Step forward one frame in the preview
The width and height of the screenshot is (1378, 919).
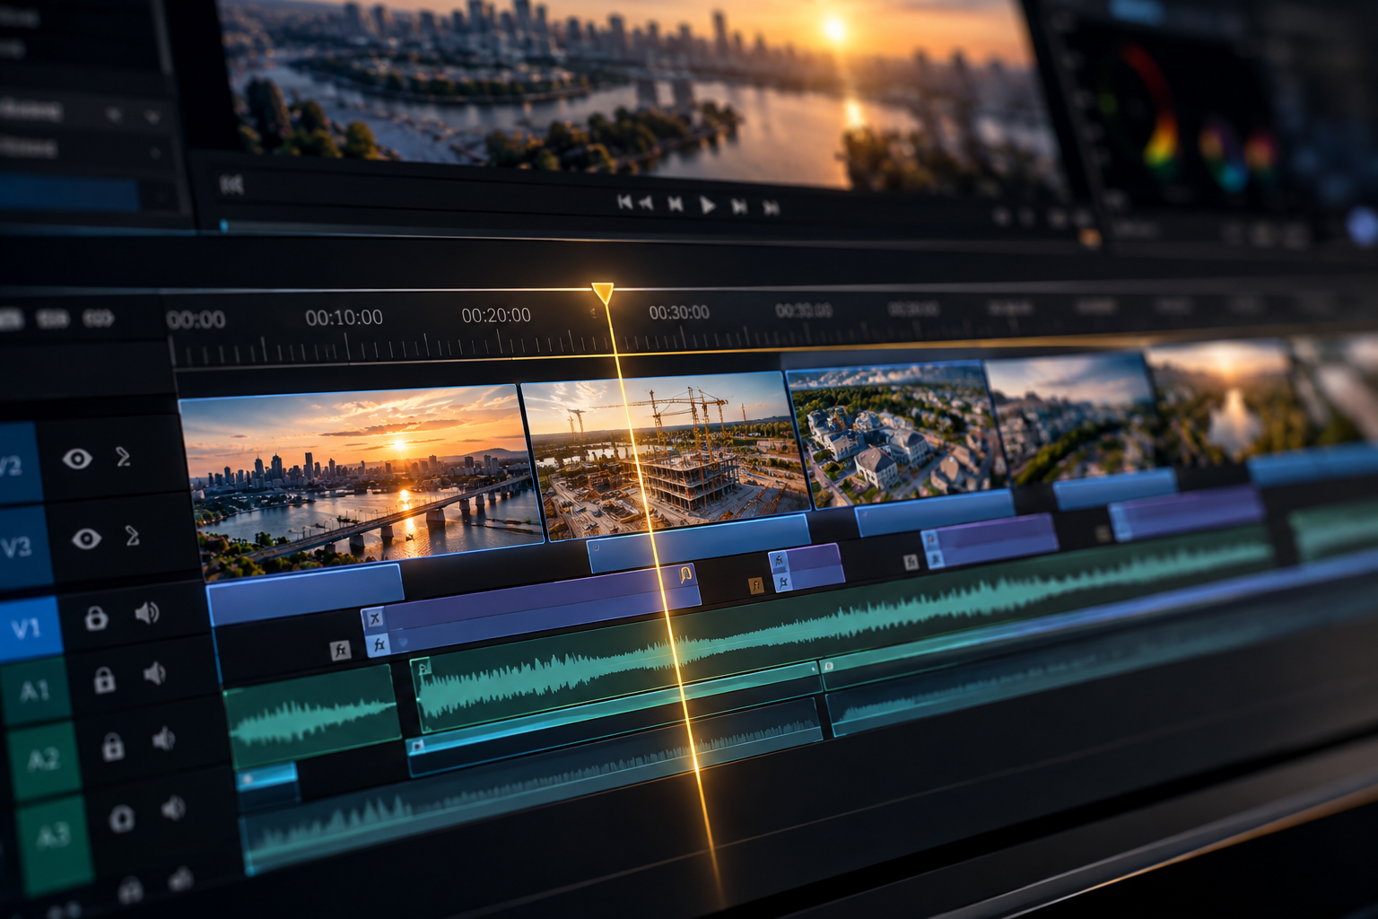pyautogui.click(x=739, y=206)
